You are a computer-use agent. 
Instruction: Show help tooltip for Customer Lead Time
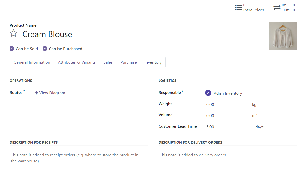[x=198, y=125]
